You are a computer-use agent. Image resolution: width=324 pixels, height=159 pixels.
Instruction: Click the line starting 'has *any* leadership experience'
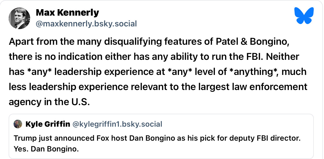158,72
